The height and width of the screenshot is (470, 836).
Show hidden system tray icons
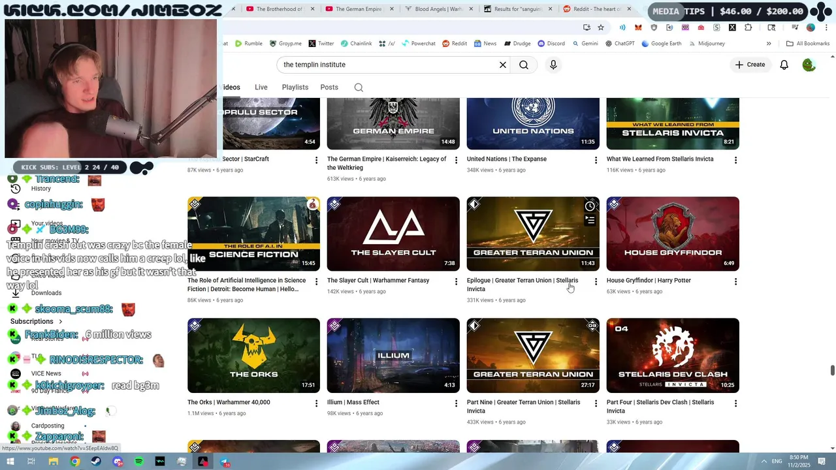click(764, 462)
